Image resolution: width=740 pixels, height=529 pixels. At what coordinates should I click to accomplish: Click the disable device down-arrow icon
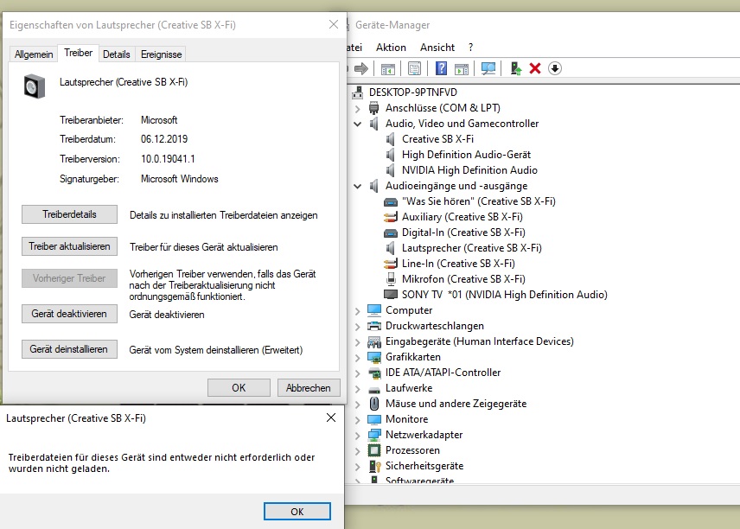tap(555, 68)
